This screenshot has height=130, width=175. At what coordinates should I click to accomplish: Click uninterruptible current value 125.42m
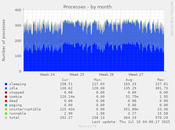pyautogui.click(x=67, y=109)
